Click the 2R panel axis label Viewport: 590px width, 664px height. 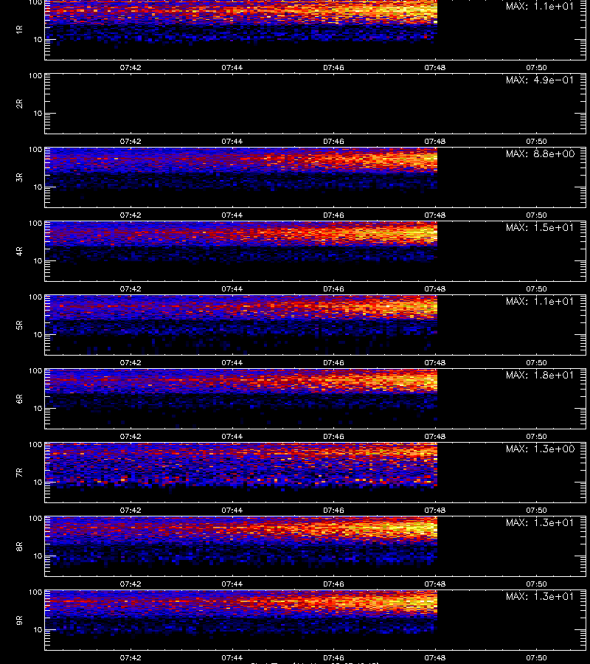tap(19, 104)
